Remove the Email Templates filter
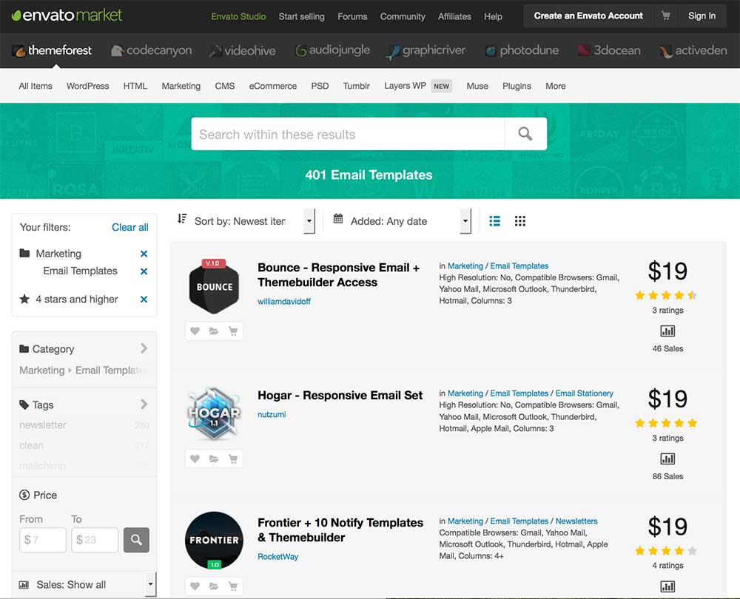 [x=144, y=271]
